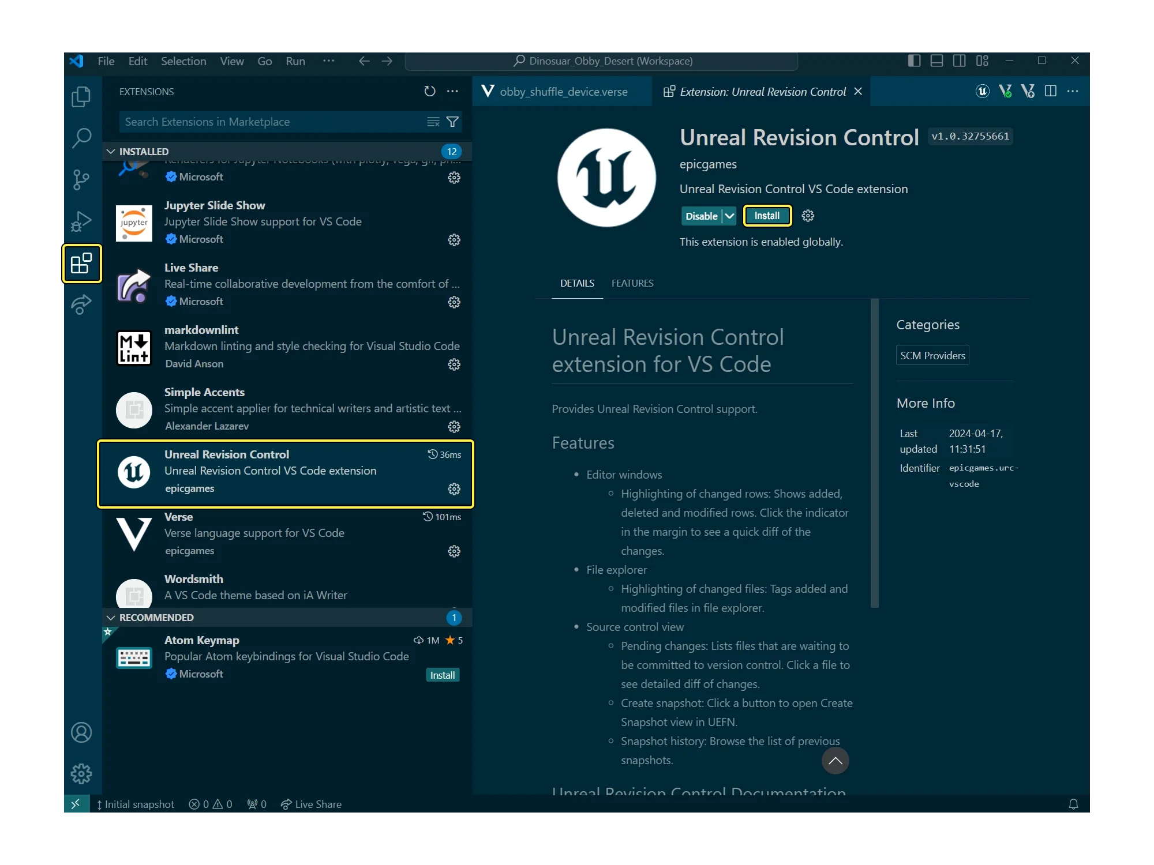Open the Customize Layout control
The height and width of the screenshot is (865, 1154).
click(x=982, y=61)
